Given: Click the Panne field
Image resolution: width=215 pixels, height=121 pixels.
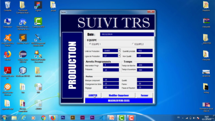Looking at the screenshot, I should [x=145, y=84].
